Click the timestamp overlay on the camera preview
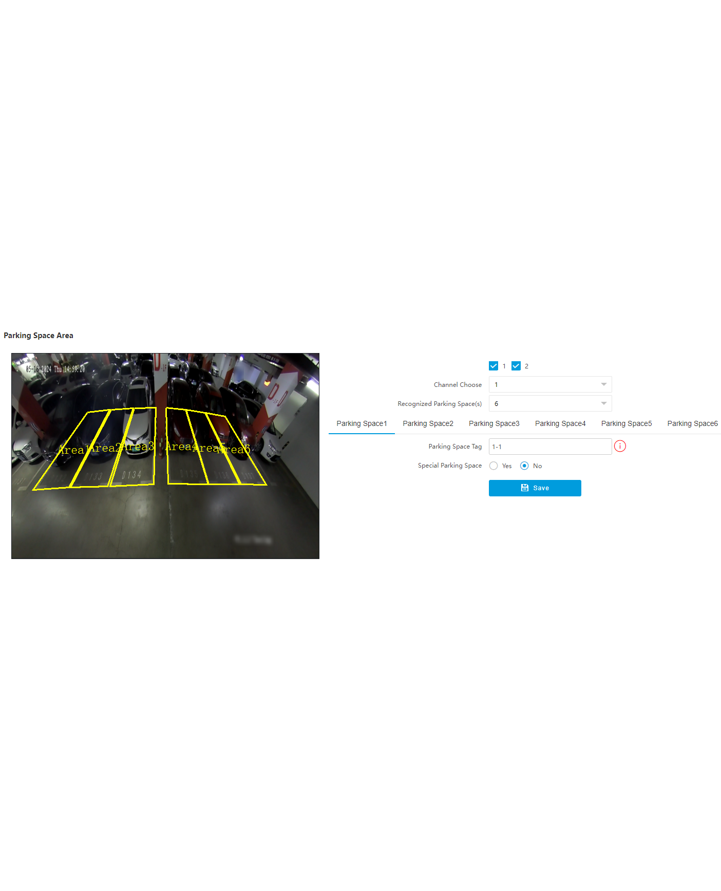 pos(55,369)
